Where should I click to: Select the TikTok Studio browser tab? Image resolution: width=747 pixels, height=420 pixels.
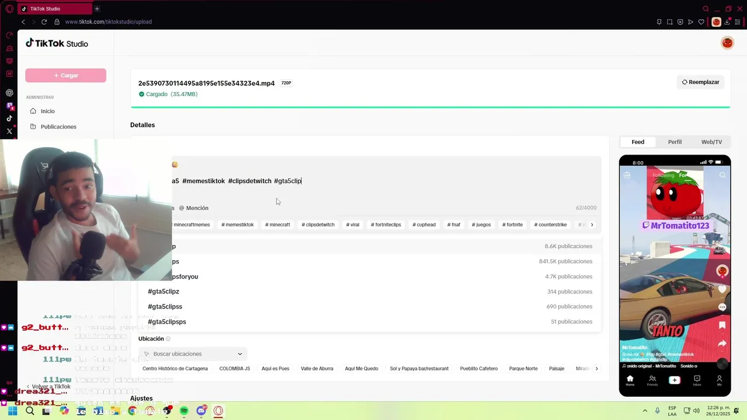[55, 9]
